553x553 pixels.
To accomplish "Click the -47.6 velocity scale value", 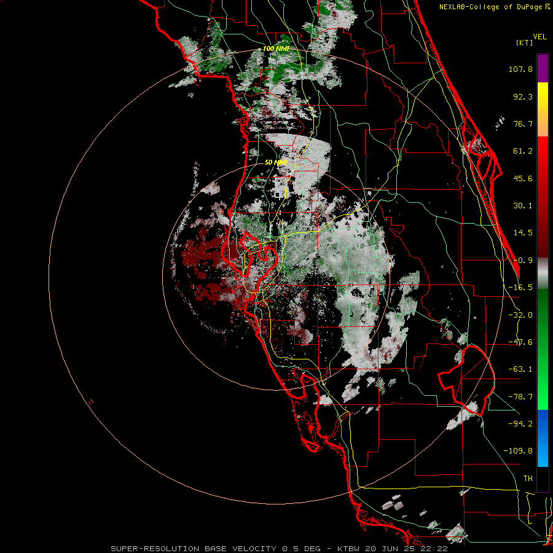I will point(520,342).
